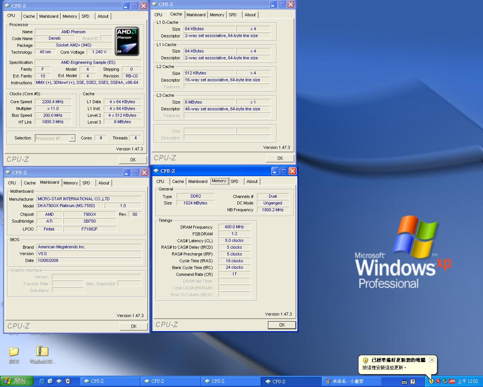Click the DC Mode value Unganged
Screen dimensions: 483x387
[x=273, y=203]
